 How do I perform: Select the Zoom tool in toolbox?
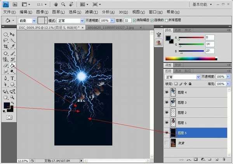tap(12, 97)
